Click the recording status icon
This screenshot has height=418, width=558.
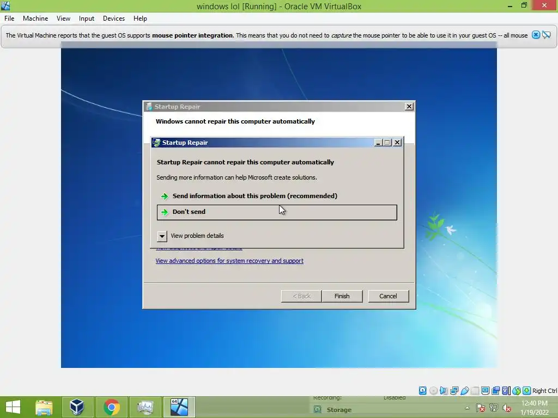click(495, 391)
